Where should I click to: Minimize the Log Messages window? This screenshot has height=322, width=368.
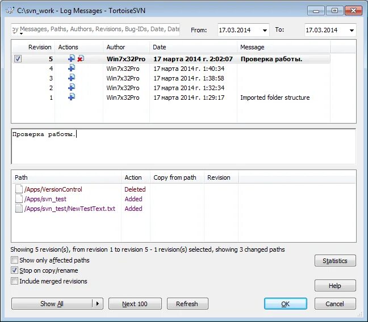[316, 11]
